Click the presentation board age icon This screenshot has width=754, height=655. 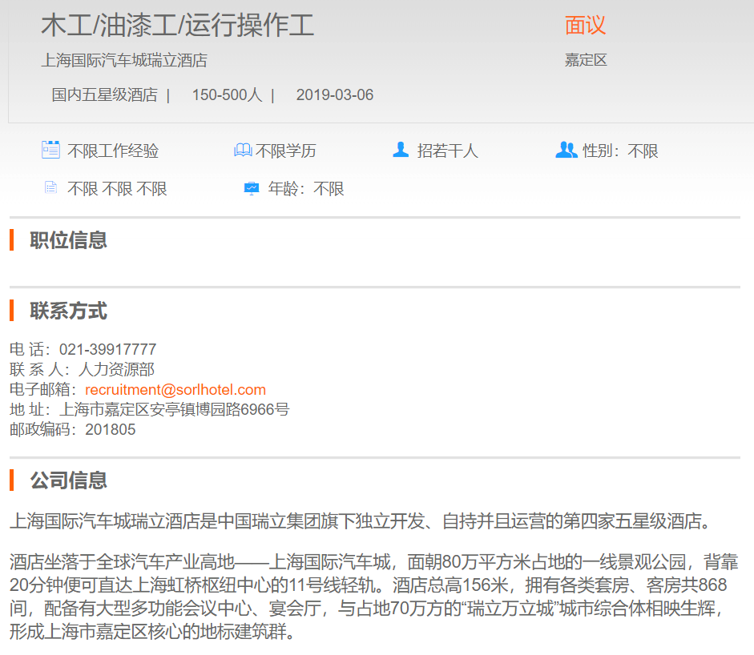point(252,188)
